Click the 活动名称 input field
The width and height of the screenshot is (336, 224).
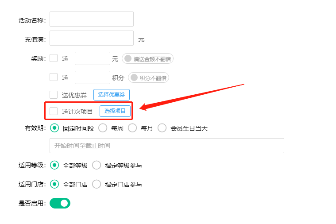[x=92, y=19]
